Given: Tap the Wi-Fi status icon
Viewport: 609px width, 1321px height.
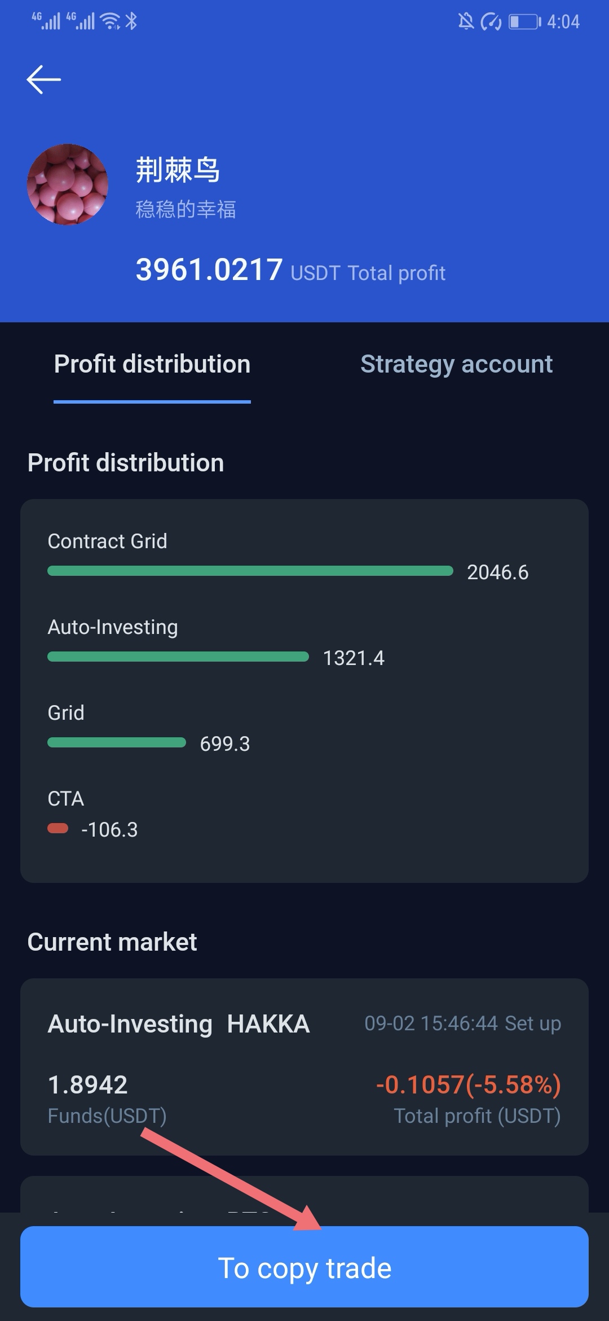Looking at the screenshot, I should click(x=110, y=21).
